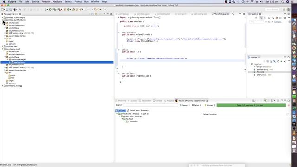
Task: Open the Run menu
Action: [86, 2]
